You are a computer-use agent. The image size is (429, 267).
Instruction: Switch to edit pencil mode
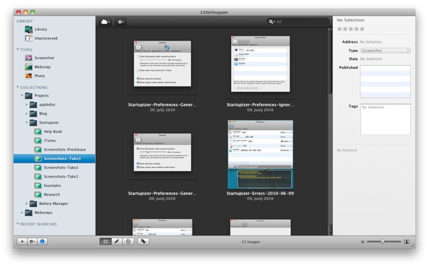[117, 241]
